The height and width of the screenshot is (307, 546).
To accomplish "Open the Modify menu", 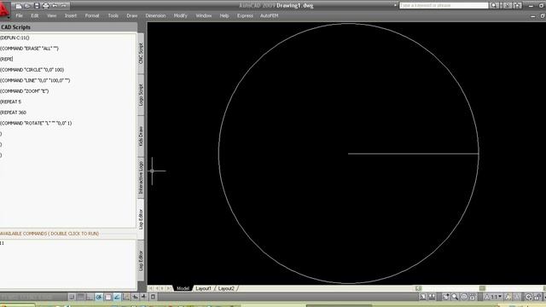I will click(180, 15).
